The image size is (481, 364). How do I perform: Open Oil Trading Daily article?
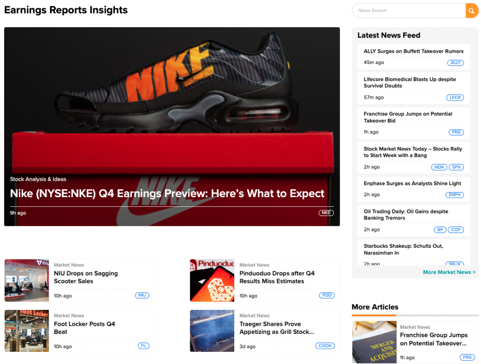click(x=406, y=215)
